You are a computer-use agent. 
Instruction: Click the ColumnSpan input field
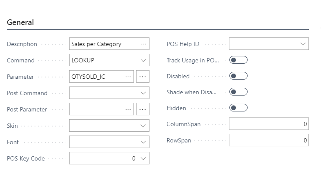pyautogui.click(x=268, y=124)
